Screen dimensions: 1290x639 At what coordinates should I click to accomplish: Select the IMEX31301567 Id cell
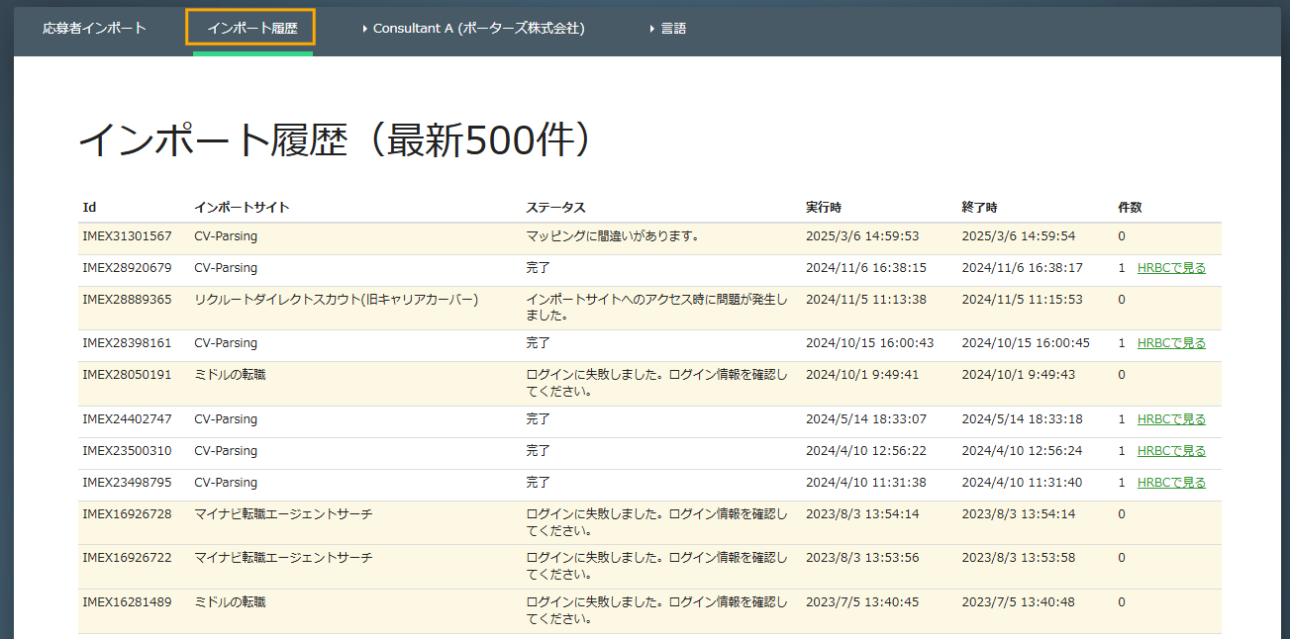pyautogui.click(x=127, y=236)
